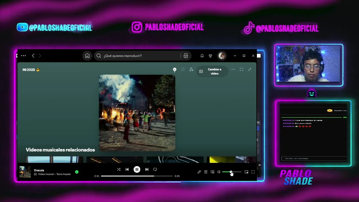This screenshot has height=202, width=359.
Task: Click the YouTube logo in overlay
Action: (22, 27)
